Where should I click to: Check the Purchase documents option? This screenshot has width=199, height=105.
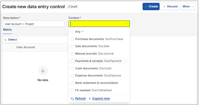point(72,39)
